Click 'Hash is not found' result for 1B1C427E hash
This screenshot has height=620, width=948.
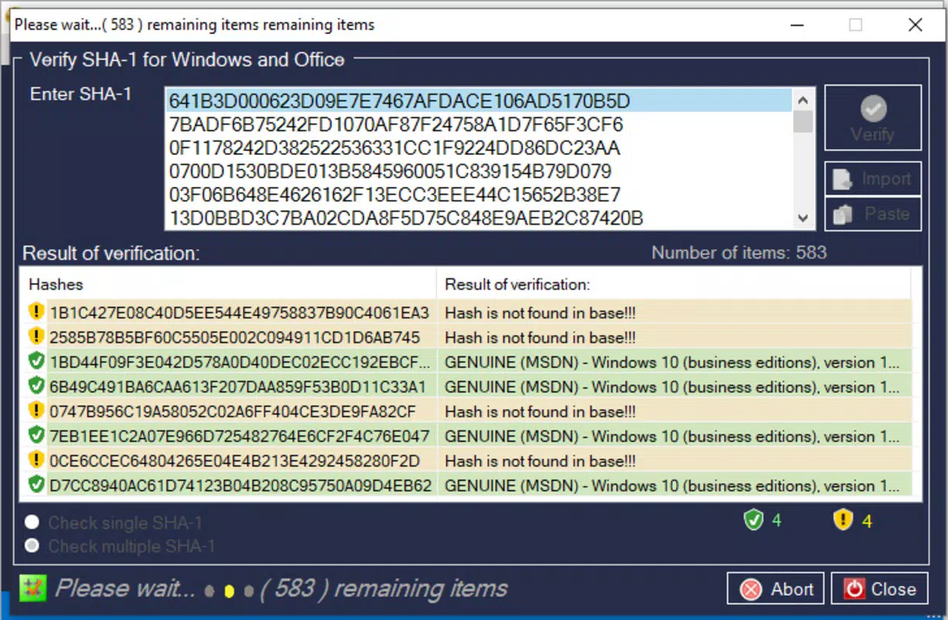click(x=540, y=313)
